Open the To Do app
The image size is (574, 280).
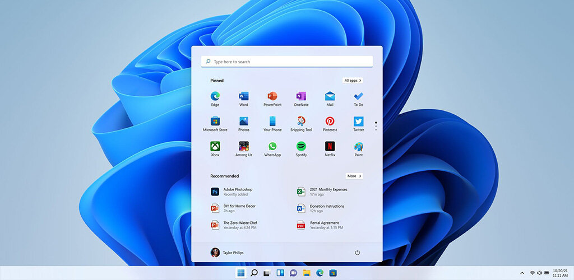358,99
